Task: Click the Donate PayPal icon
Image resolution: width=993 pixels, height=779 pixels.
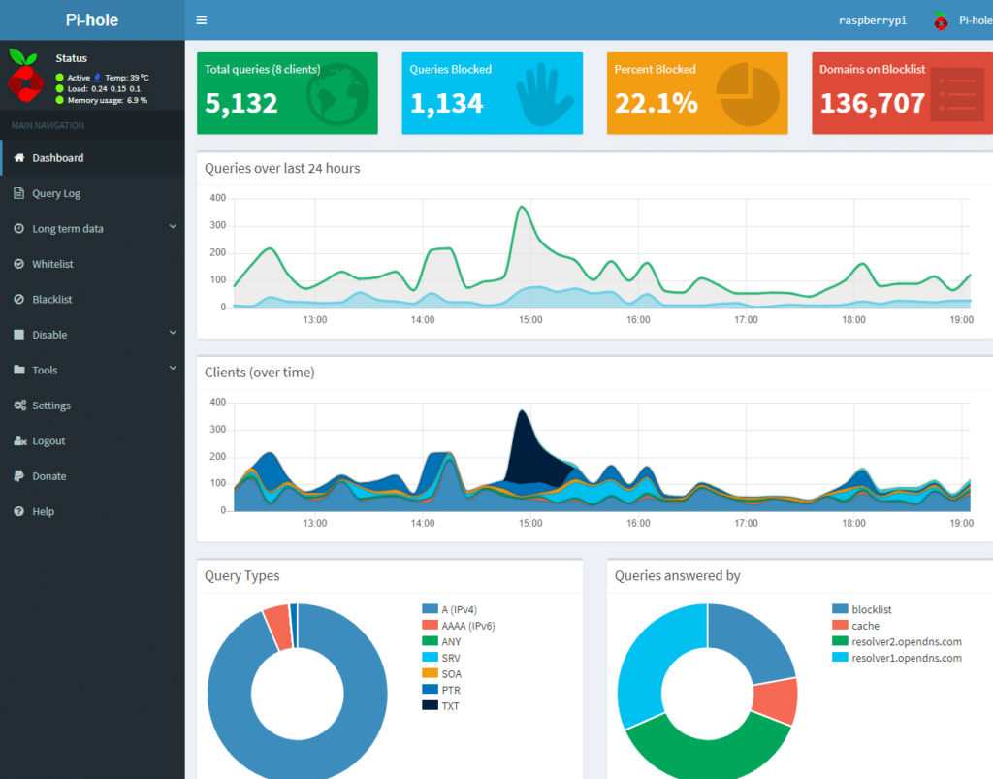Action: click(x=19, y=476)
